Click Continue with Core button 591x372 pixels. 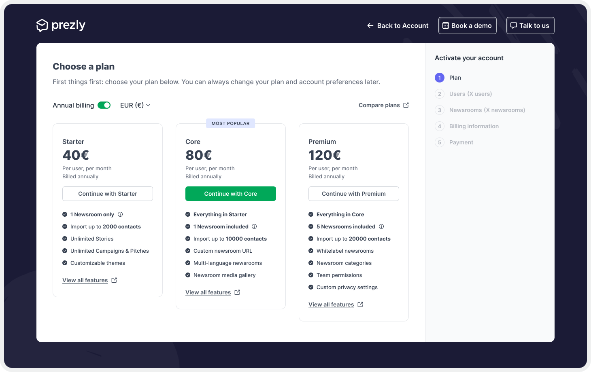coord(231,194)
